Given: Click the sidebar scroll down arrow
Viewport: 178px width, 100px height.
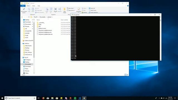Looking at the screenshot, I should (x=34, y=73).
